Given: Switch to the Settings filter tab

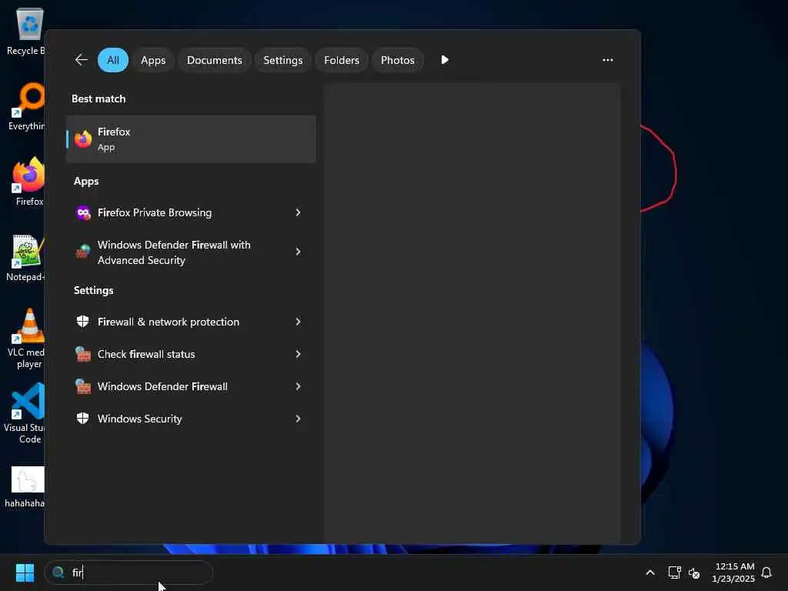Looking at the screenshot, I should click(x=283, y=60).
